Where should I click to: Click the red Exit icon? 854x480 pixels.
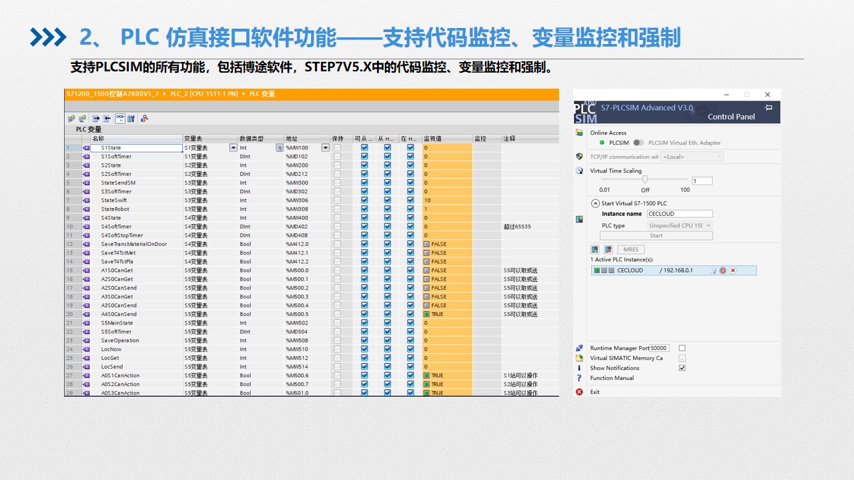pyautogui.click(x=579, y=392)
